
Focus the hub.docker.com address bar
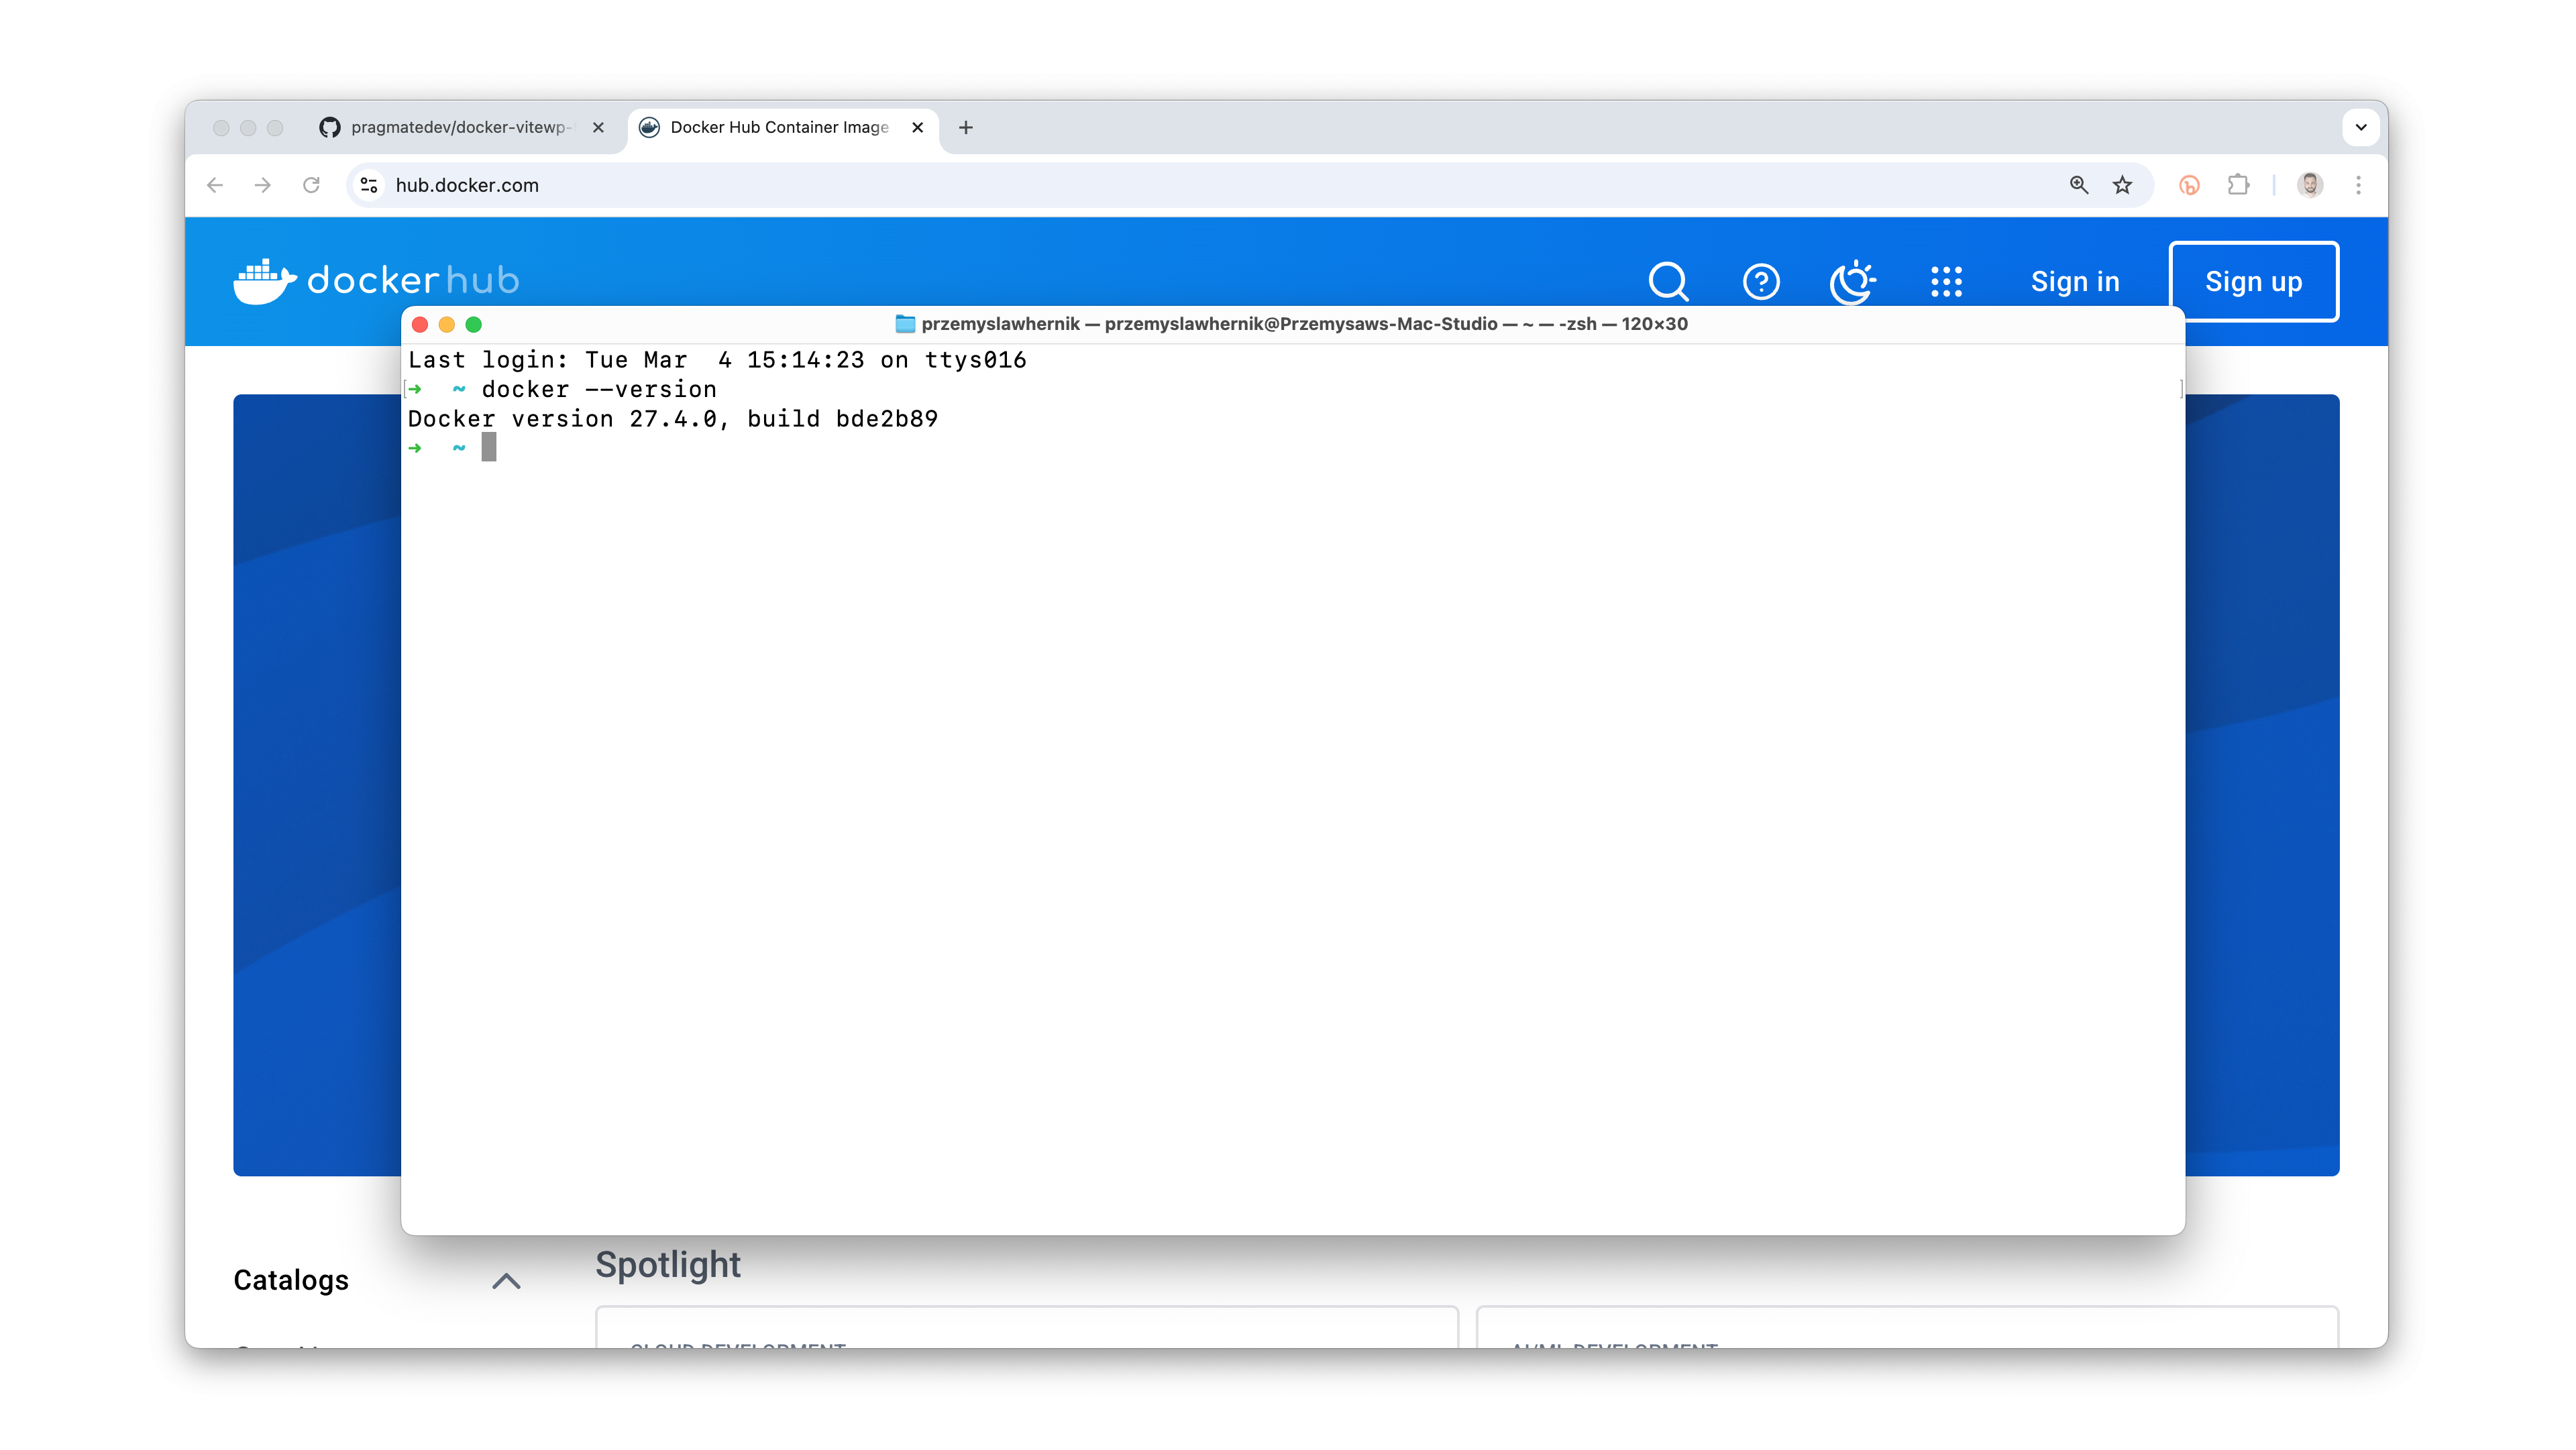point(1200,185)
